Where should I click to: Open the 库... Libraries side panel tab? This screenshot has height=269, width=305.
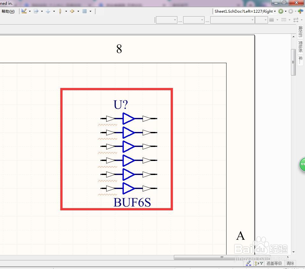tap(301, 60)
